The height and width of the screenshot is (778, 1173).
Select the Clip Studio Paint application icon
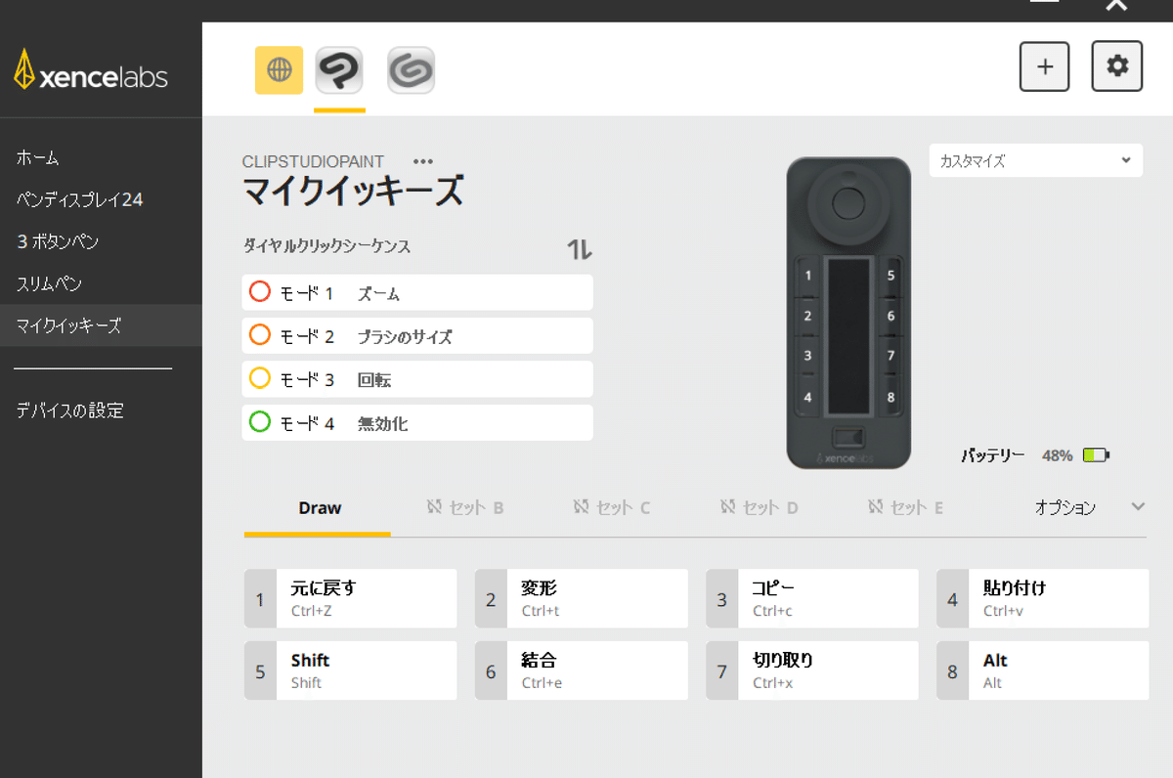pyautogui.click(x=339, y=70)
